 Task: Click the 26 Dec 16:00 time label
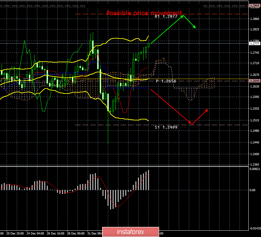tap(56, 234)
